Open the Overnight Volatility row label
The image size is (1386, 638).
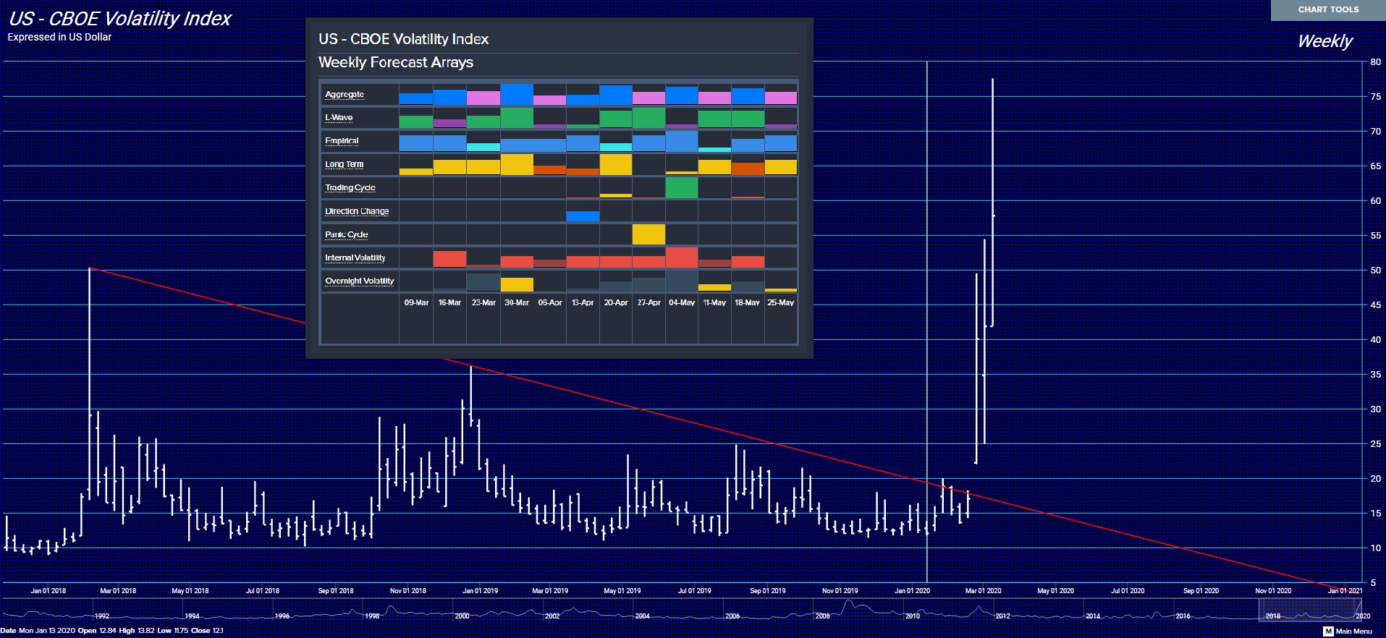tap(360, 281)
